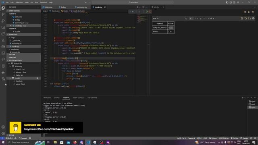Image resolution: width=258 pixels, height=145 pixels.
Task: Expand the Timeline section
Action: point(23,58)
